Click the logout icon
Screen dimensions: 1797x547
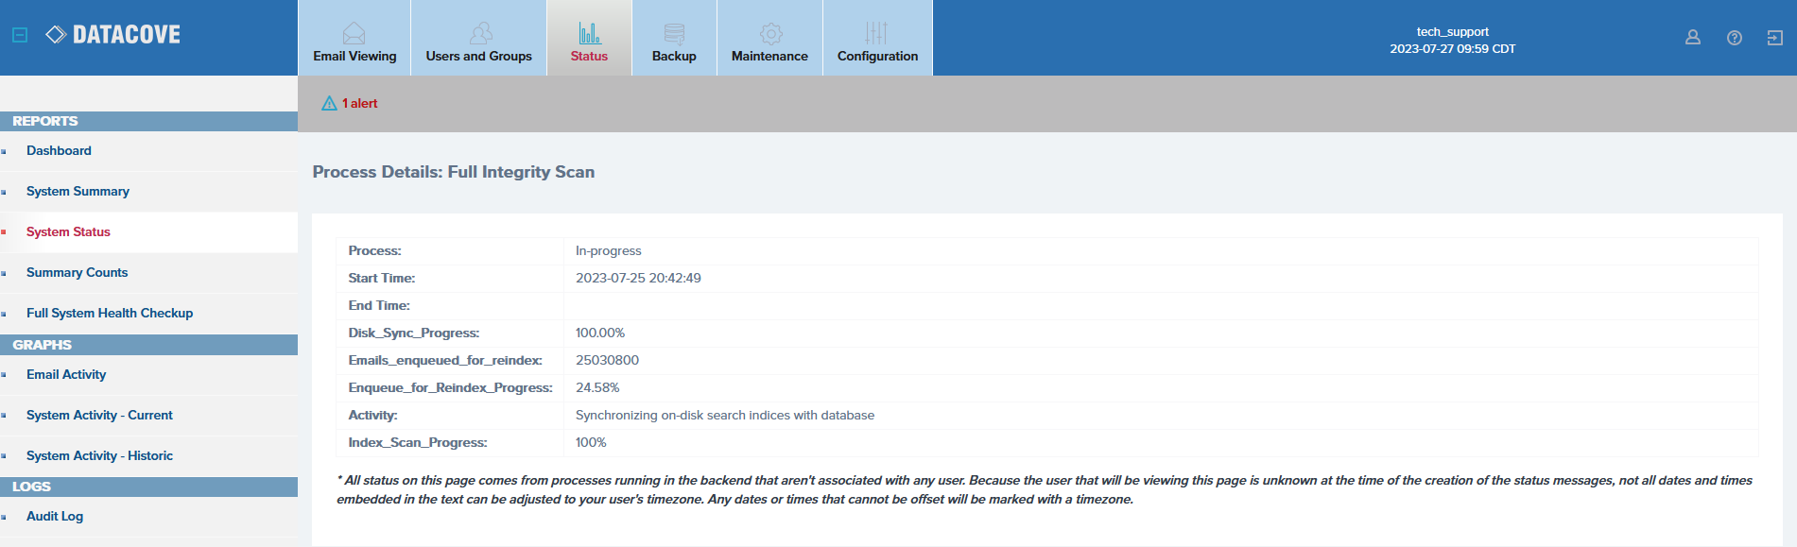pos(1774,38)
